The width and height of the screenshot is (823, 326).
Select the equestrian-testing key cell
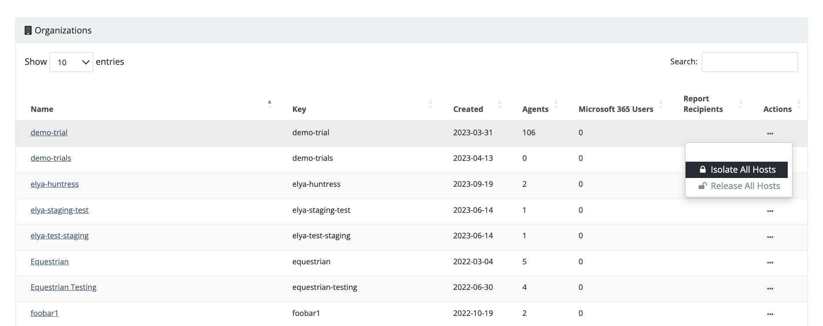325,287
